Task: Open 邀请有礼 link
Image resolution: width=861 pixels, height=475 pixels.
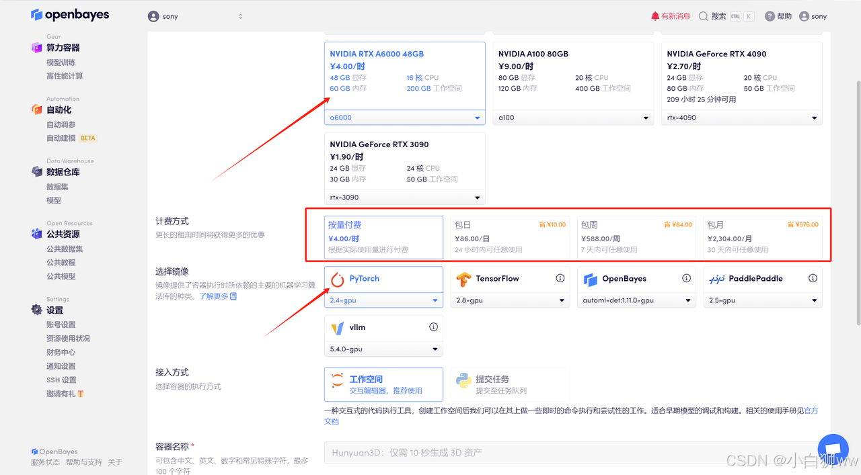Action: 65,394
